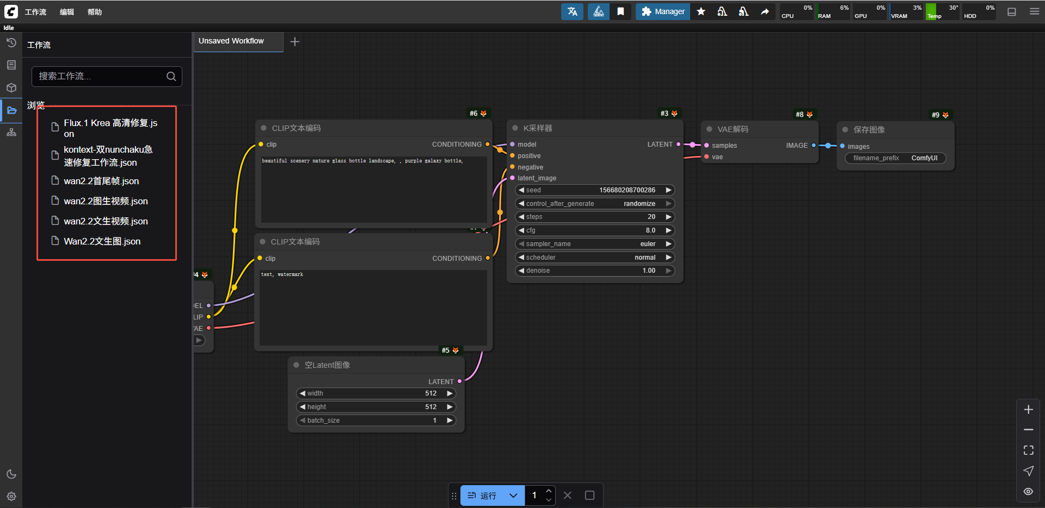Click the star favorites icon
Image resolution: width=1045 pixels, height=508 pixels.
[701, 11]
